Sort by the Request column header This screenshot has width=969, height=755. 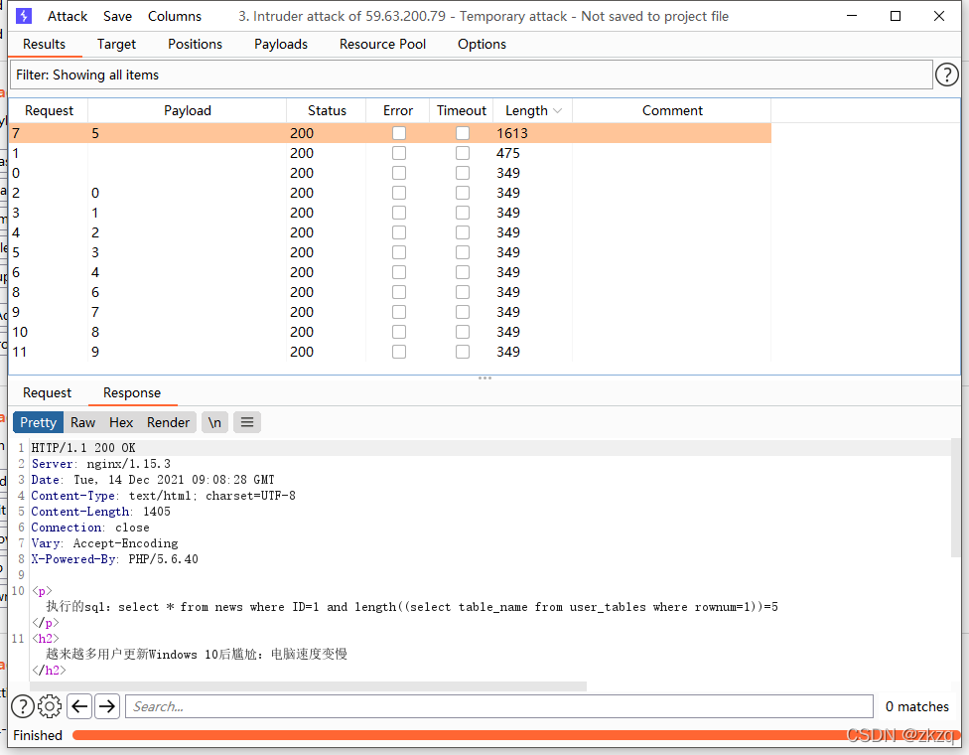(49, 110)
